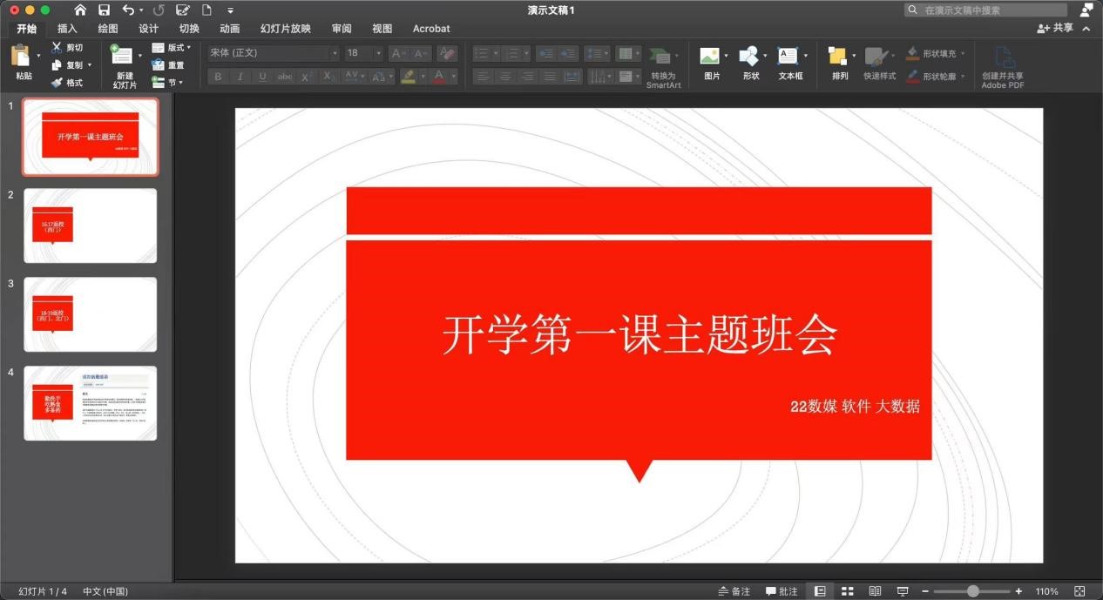Open the Shapes (形状) gallery icon

point(748,57)
